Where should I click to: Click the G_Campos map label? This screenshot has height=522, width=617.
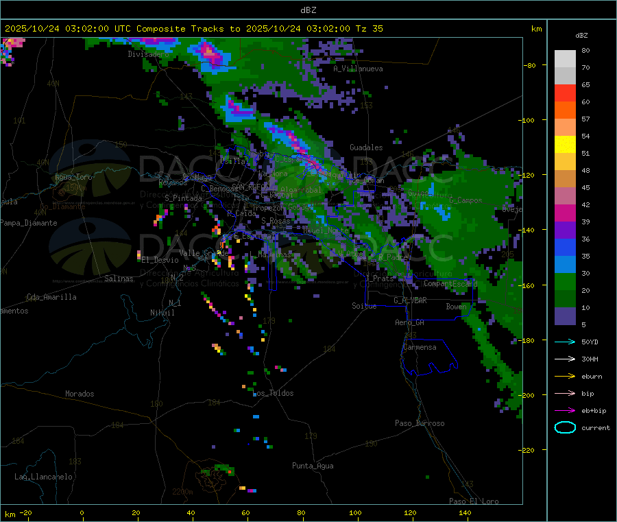466,200
